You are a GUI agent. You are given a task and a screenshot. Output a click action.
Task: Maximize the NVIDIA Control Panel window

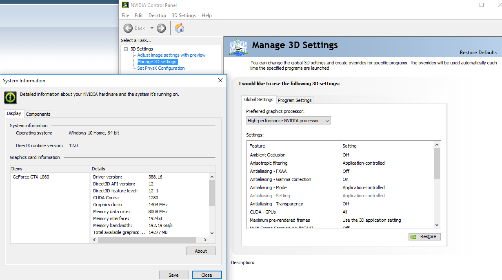pos(482,5)
